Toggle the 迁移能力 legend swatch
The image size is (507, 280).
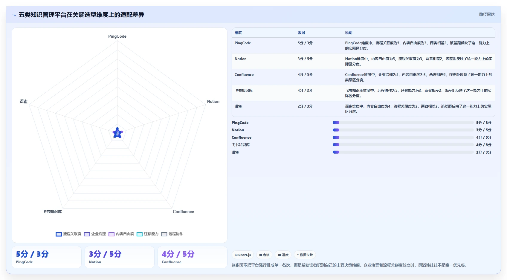[x=140, y=234]
